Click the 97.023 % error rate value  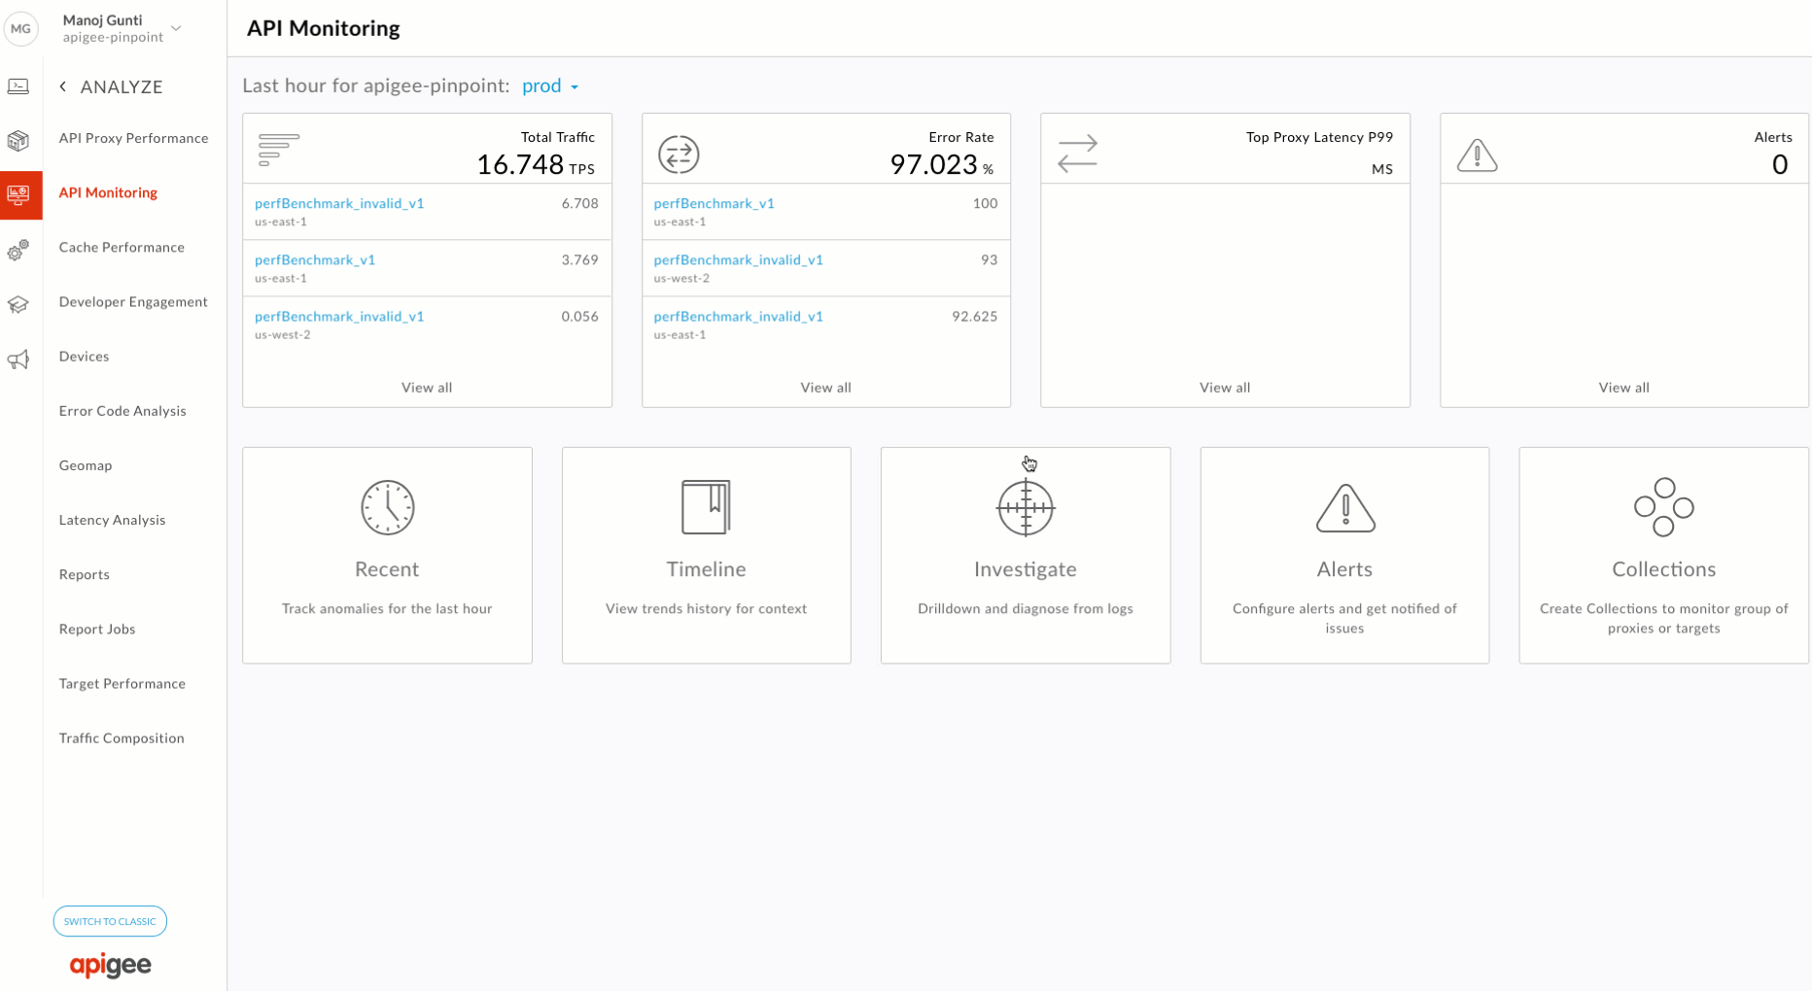pos(942,165)
